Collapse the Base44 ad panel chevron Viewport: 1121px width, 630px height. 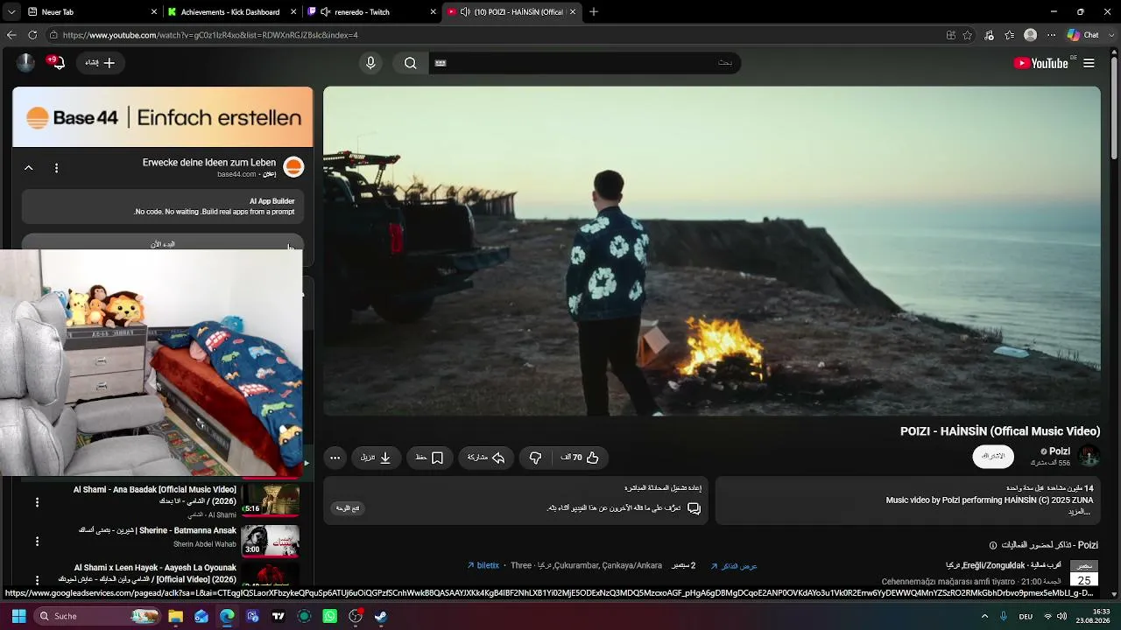pos(28,168)
